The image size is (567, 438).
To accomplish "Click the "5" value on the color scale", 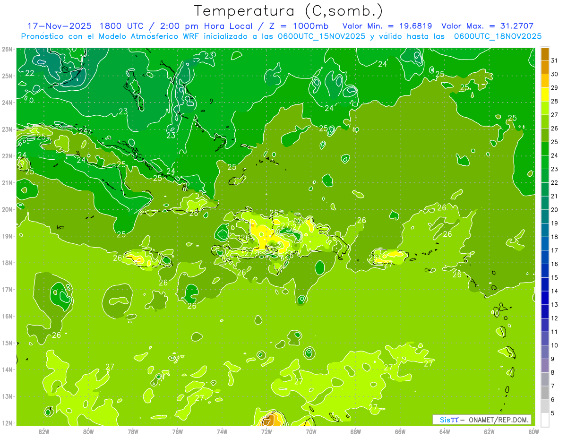I will (x=553, y=413).
